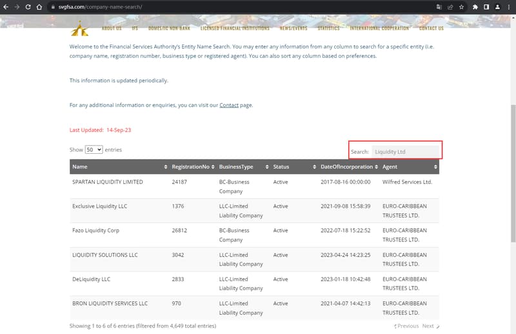Go back with the browser back arrow

(6, 7)
